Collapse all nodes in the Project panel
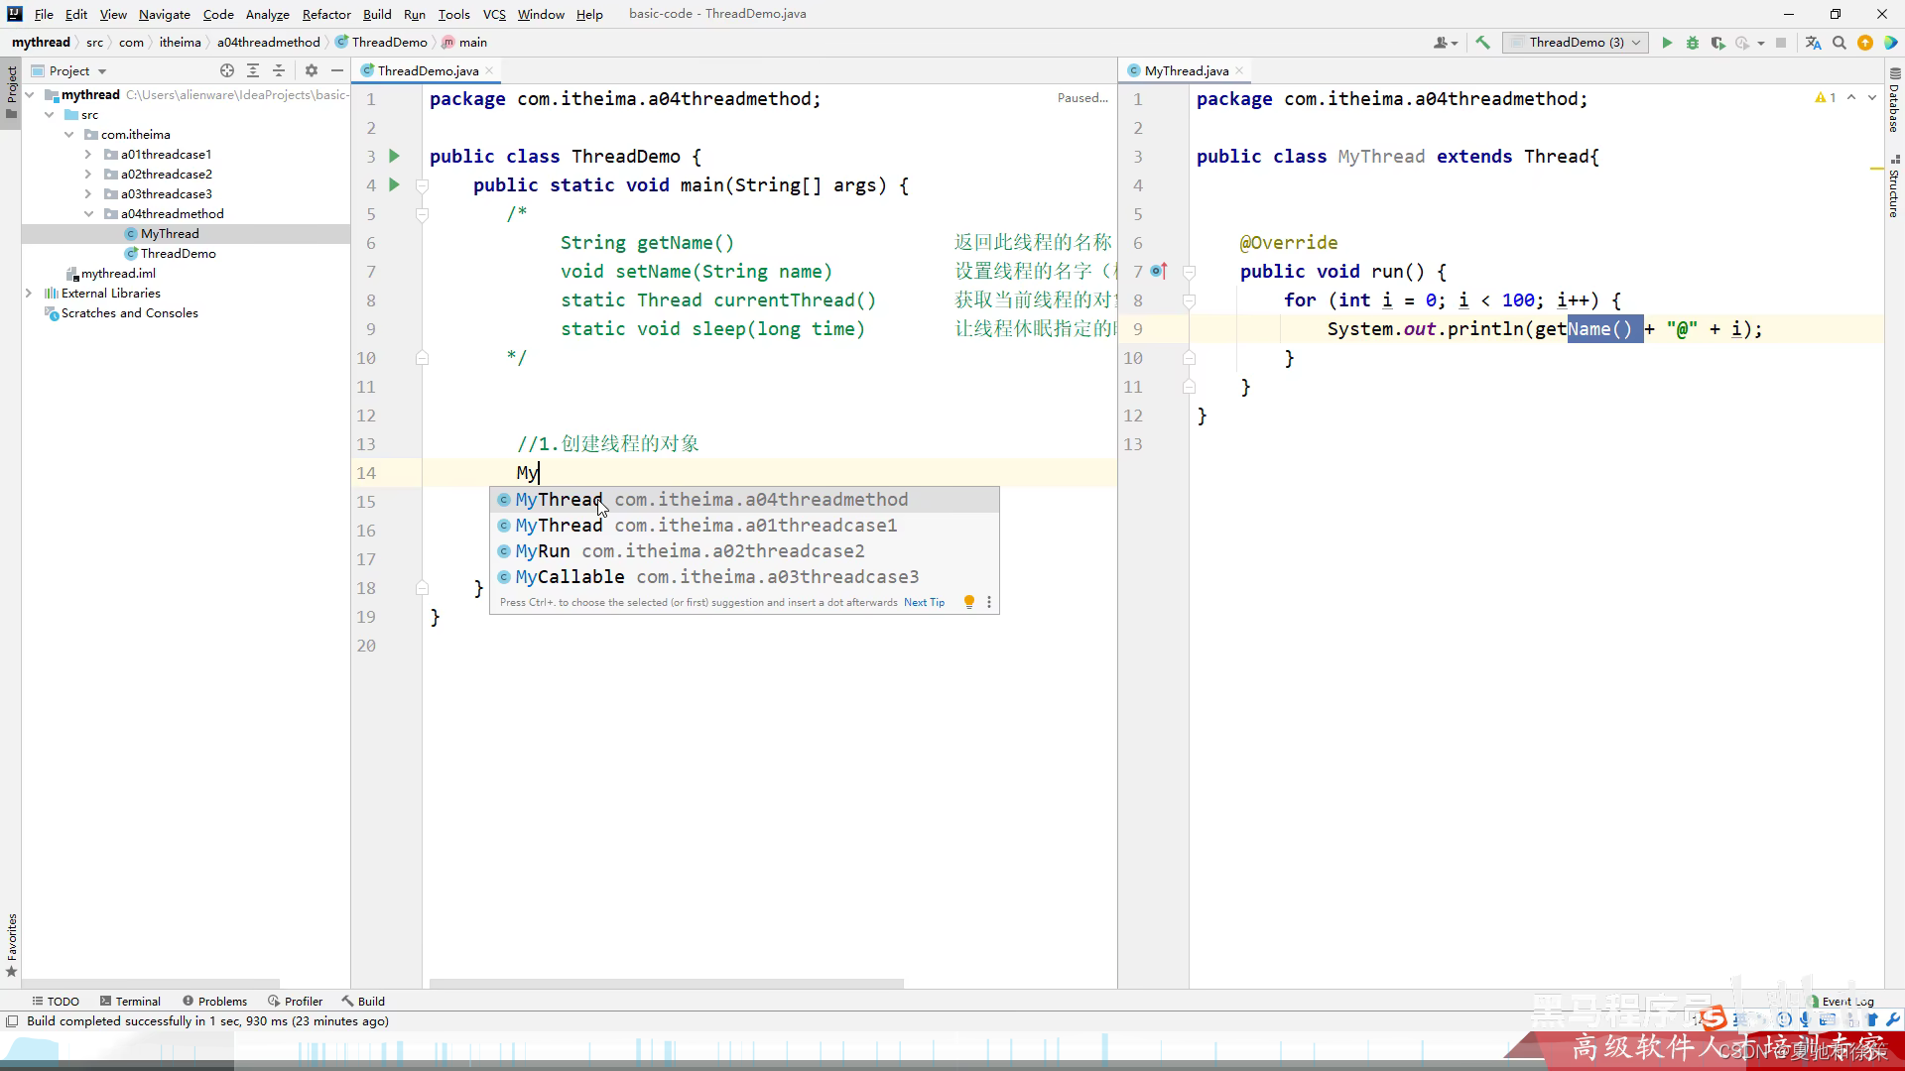Viewport: 1905px width, 1071px height. click(279, 70)
